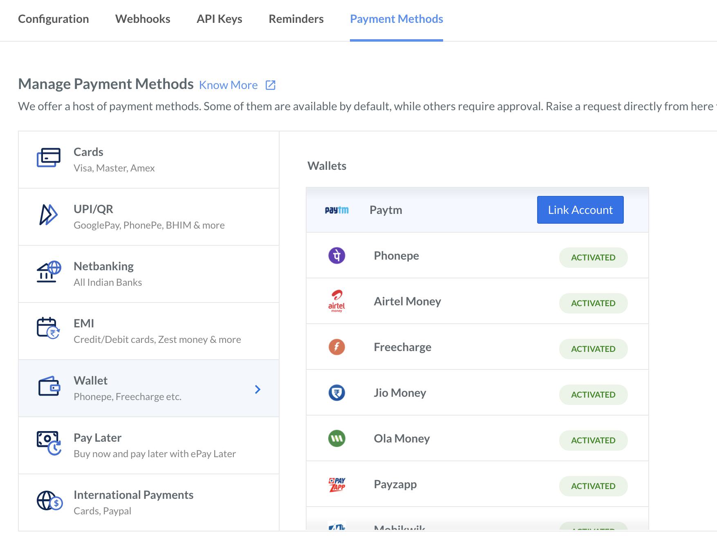Open the API Keys tab
This screenshot has height=547, width=717.
[220, 19]
